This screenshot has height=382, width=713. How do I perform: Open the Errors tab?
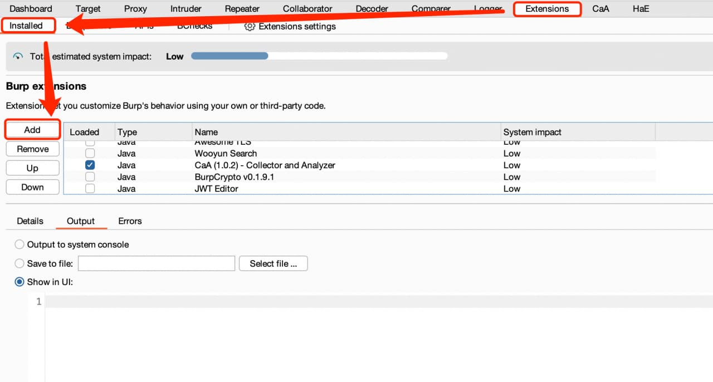(130, 221)
